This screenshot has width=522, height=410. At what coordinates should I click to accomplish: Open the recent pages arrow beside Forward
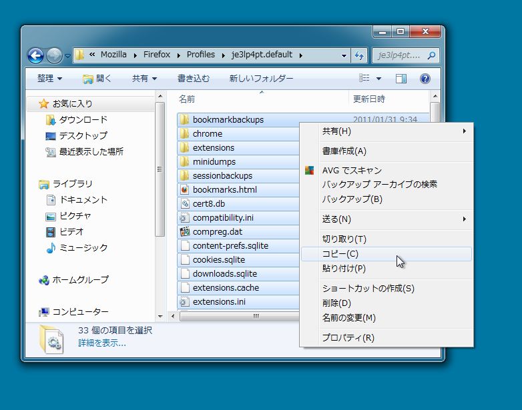coord(67,56)
